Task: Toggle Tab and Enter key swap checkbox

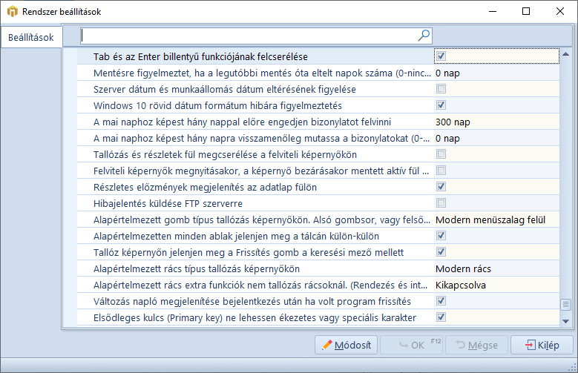Action: [x=441, y=56]
